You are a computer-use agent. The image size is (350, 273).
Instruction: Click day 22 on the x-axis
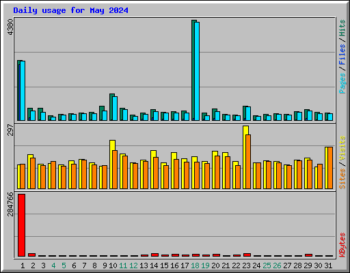tap(236, 265)
